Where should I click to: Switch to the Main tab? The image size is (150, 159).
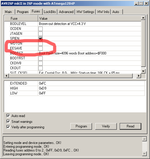[x=9, y=12]
